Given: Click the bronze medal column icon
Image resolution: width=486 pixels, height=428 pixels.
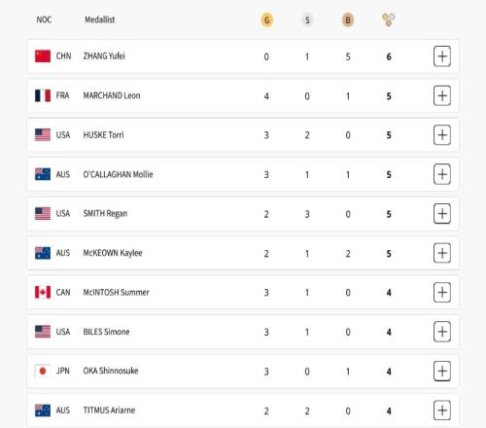Looking at the screenshot, I should coord(348,20).
